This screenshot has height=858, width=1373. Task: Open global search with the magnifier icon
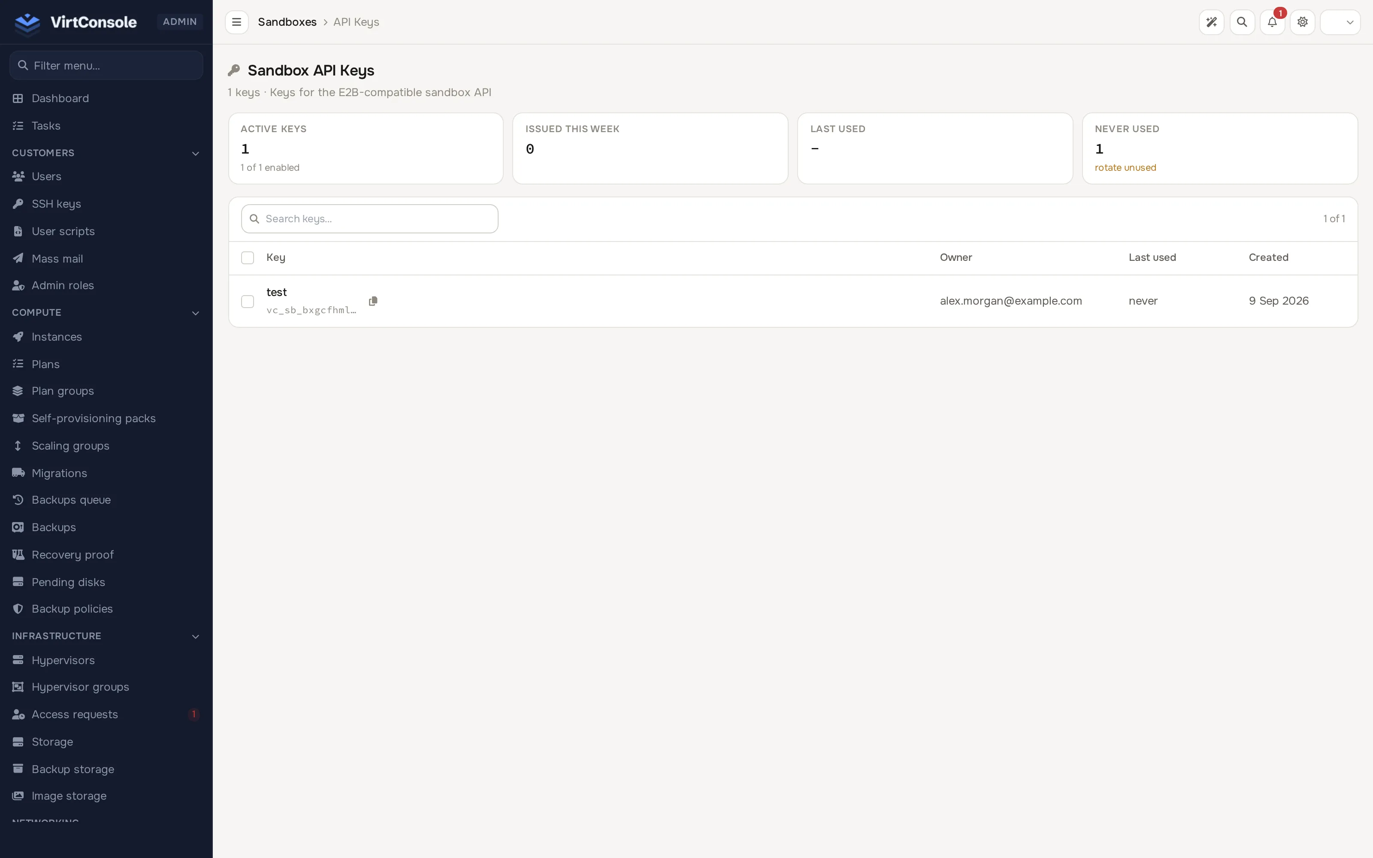point(1242,22)
